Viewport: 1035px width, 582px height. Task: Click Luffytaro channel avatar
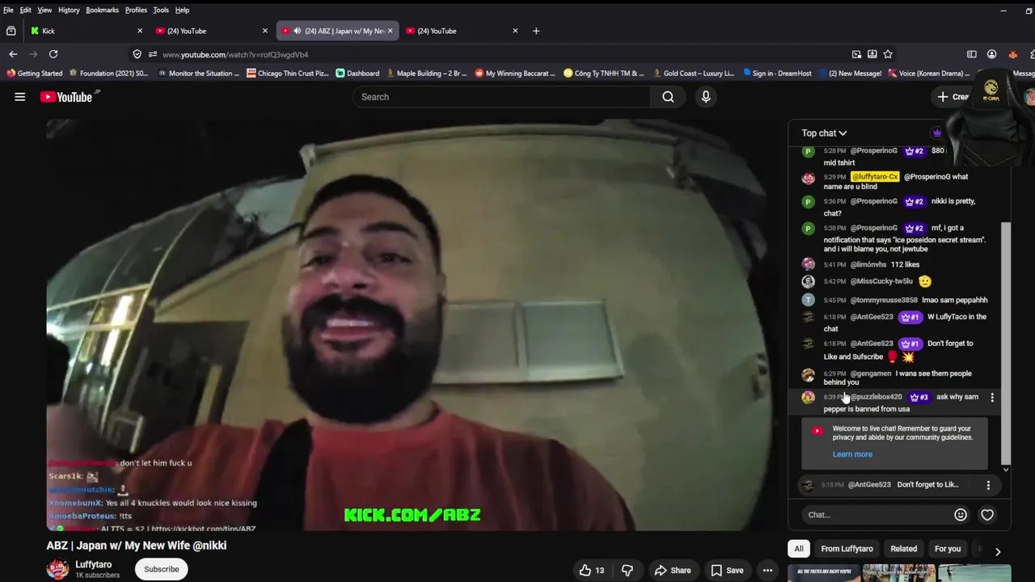(x=57, y=569)
